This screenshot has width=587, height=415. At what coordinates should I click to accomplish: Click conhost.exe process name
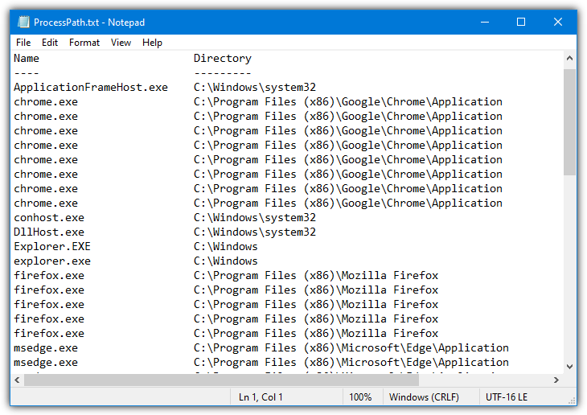pyautogui.click(x=49, y=218)
